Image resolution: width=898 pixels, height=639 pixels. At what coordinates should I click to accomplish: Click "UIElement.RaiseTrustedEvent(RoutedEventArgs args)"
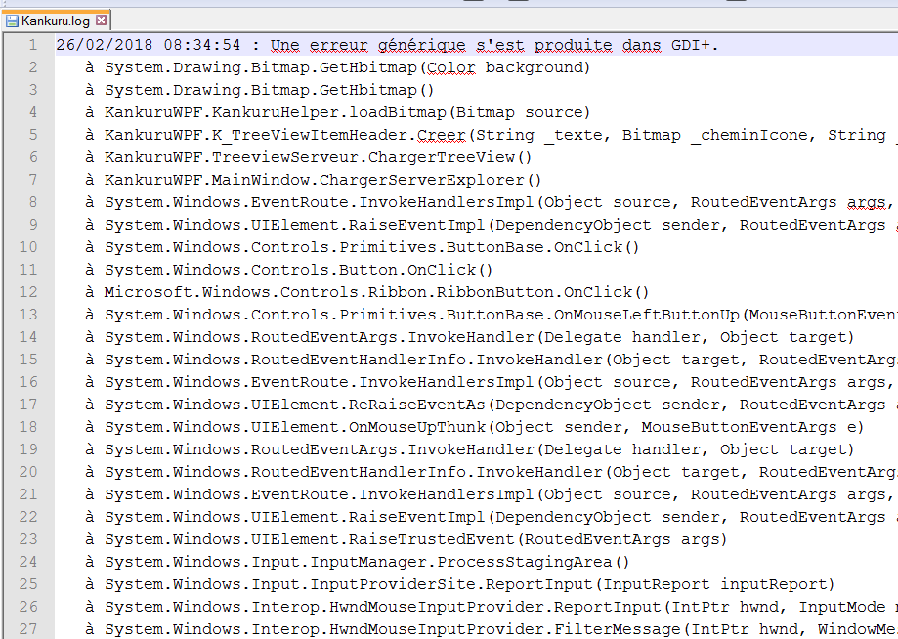click(x=490, y=539)
